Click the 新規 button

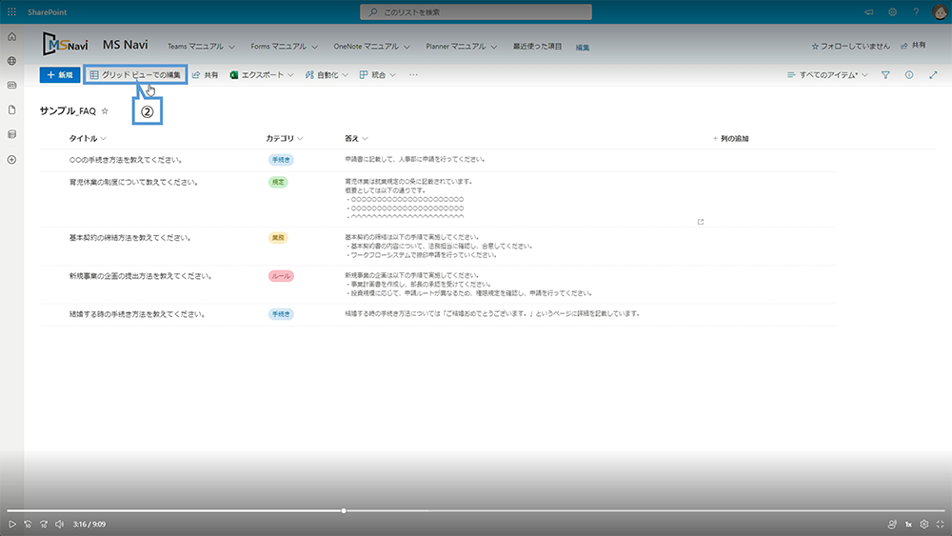coord(59,74)
